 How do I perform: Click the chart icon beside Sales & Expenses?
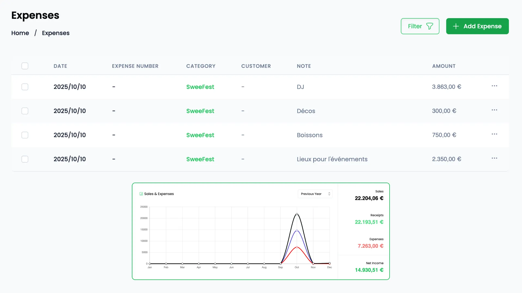coord(141,194)
